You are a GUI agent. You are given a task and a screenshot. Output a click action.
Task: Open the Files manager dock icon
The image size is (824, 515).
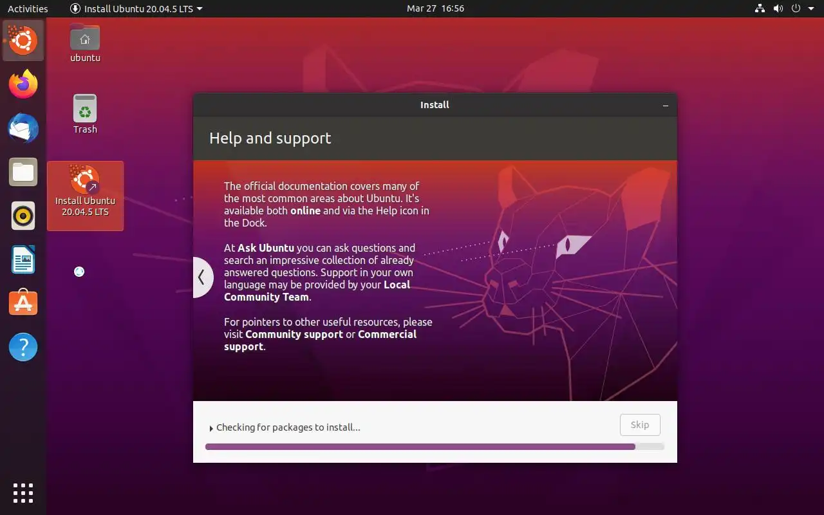click(x=23, y=172)
